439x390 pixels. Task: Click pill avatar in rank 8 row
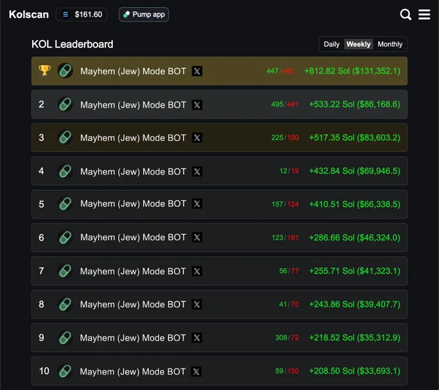[x=65, y=305]
